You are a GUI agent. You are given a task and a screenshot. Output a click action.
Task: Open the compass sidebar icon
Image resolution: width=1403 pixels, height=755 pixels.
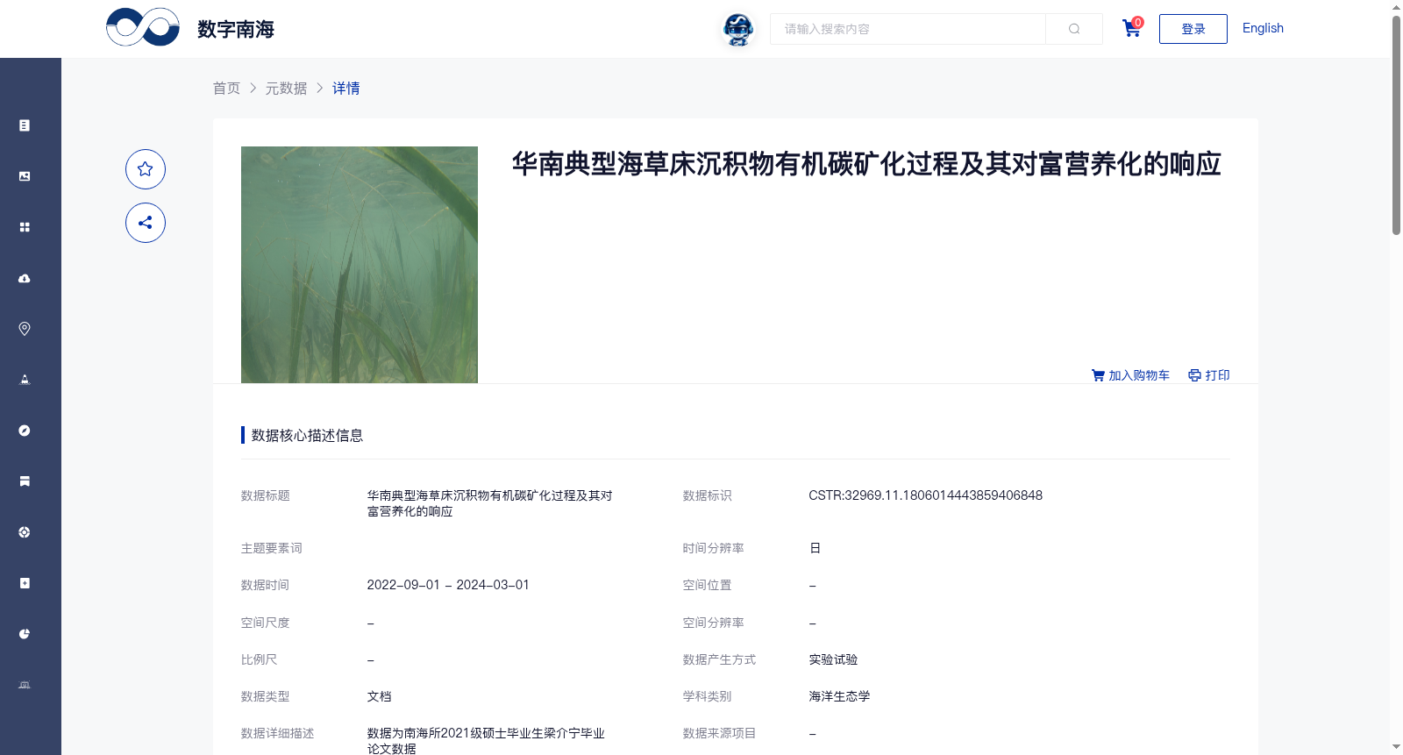[x=25, y=431]
